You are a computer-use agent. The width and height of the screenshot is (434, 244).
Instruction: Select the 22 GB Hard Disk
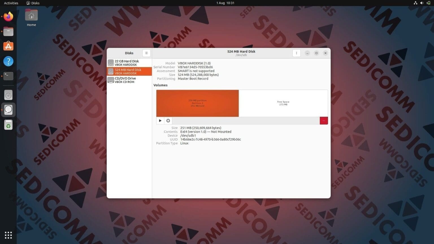(129, 63)
